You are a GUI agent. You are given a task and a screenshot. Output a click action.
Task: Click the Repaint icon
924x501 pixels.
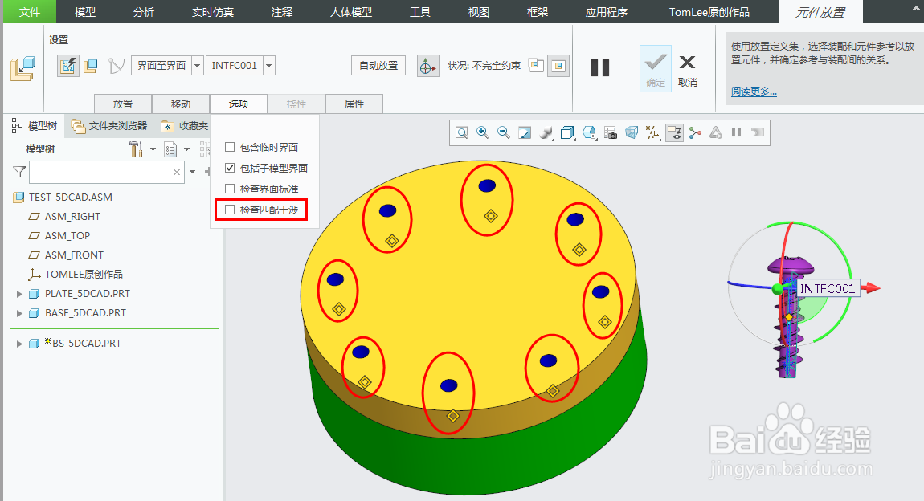pos(525,132)
